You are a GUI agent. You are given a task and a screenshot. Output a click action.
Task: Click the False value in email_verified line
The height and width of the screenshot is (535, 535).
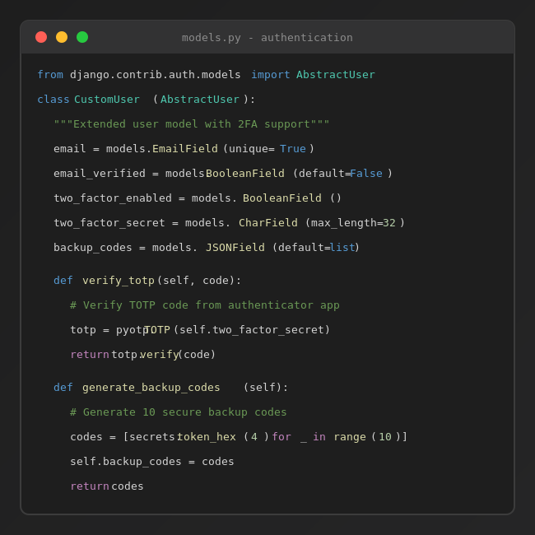(366, 174)
